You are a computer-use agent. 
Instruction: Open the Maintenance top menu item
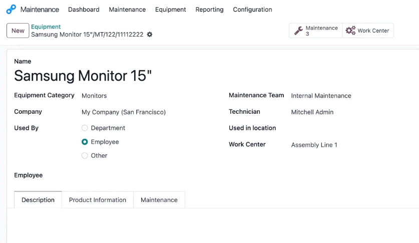(x=127, y=10)
